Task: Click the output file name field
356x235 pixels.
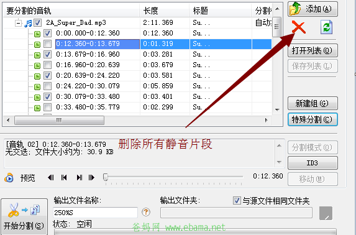Action: [95, 213]
